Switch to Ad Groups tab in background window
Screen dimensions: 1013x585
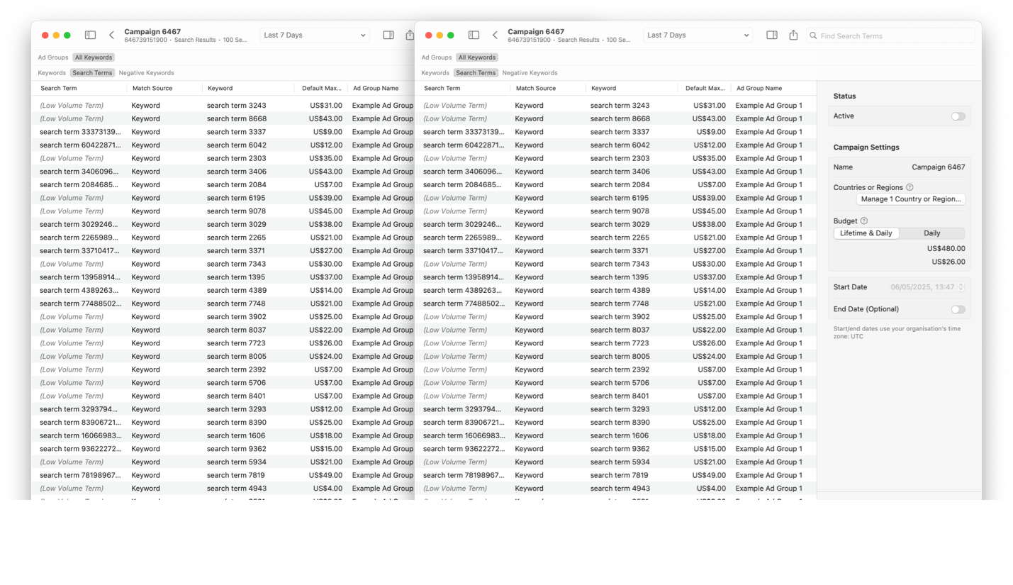pos(52,57)
